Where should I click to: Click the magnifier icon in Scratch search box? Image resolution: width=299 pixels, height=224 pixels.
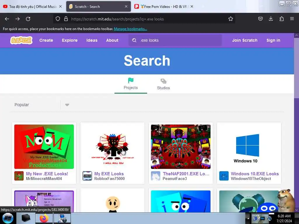click(134, 40)
